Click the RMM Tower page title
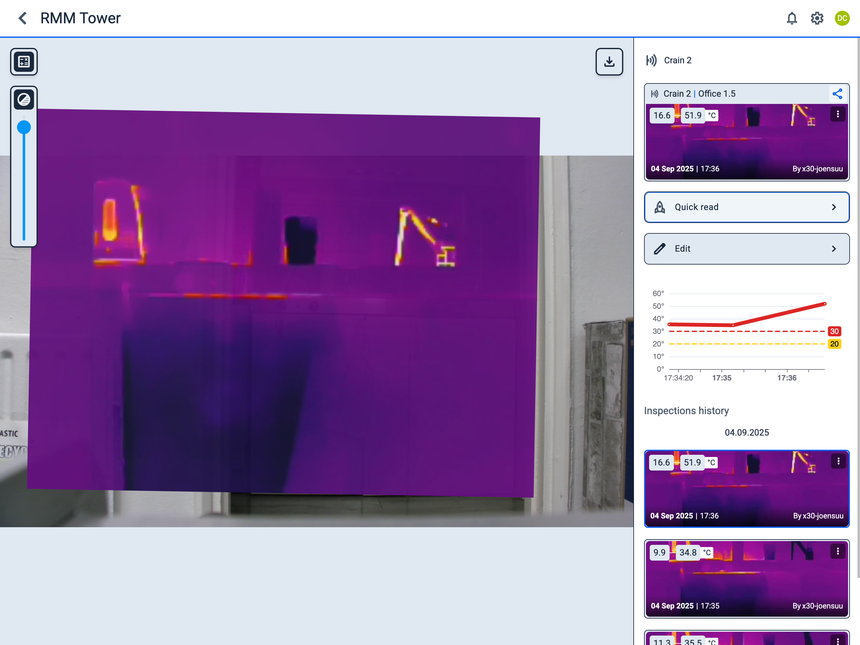Viewport: 860px width, 645px height. [81, 18]
